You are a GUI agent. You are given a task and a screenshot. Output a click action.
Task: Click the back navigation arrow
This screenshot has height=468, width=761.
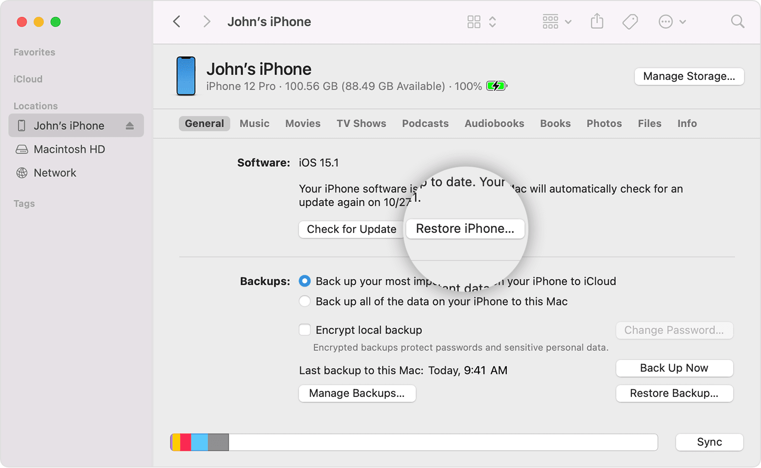pyautogui.click(x=176, y=21)
